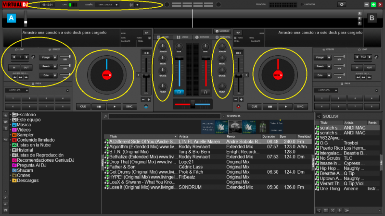Expand the Listas de Reproducción folder

[11, 155]
